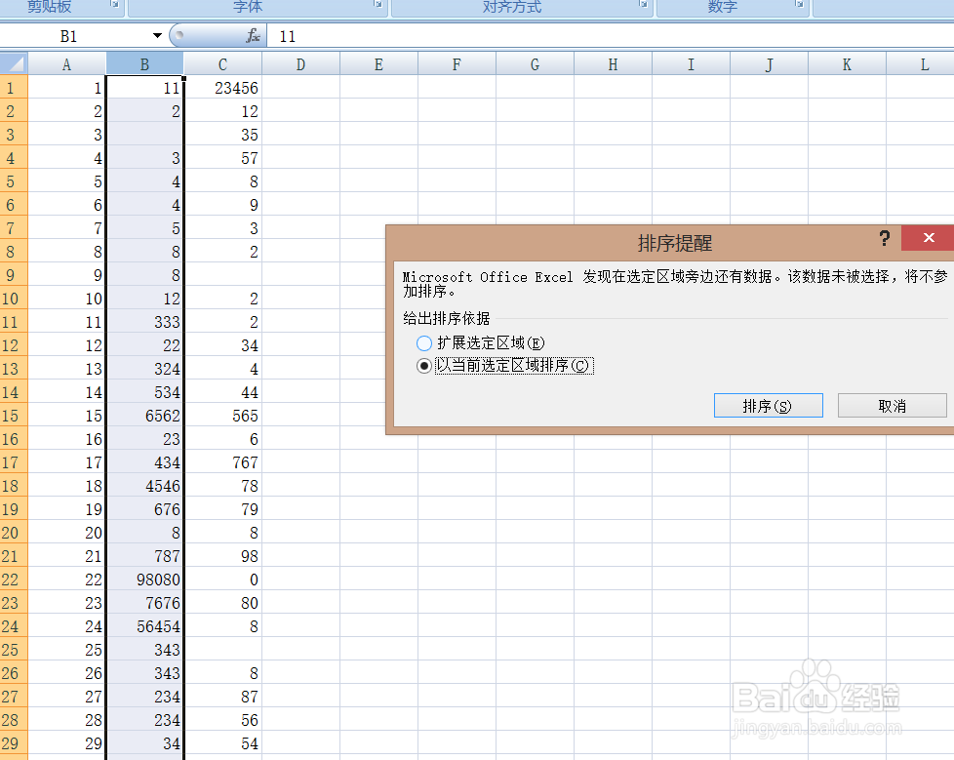This screenshot has height=760, width=954.
Task: Select the 以当前选定区域排序 radio button
Action: click(x=423, y=365)
